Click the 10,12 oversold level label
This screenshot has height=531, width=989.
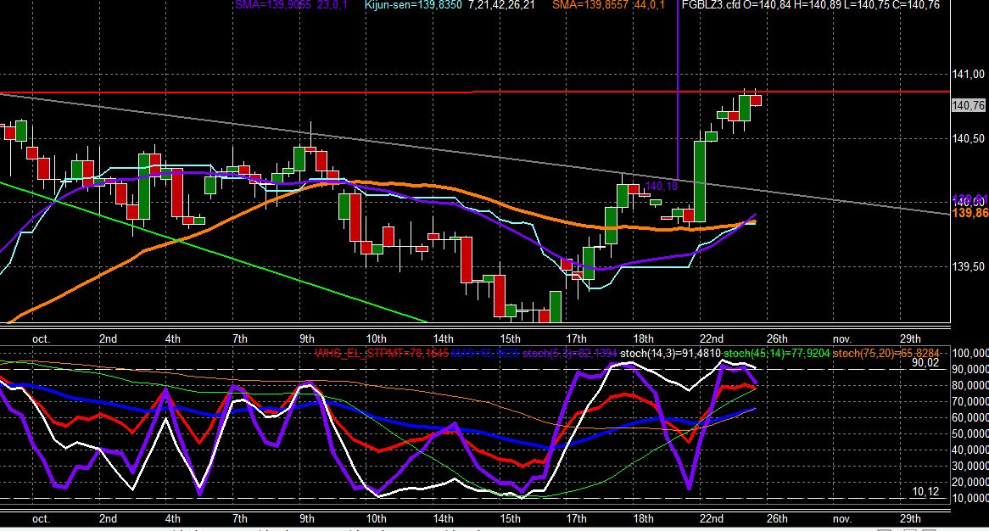925,492
